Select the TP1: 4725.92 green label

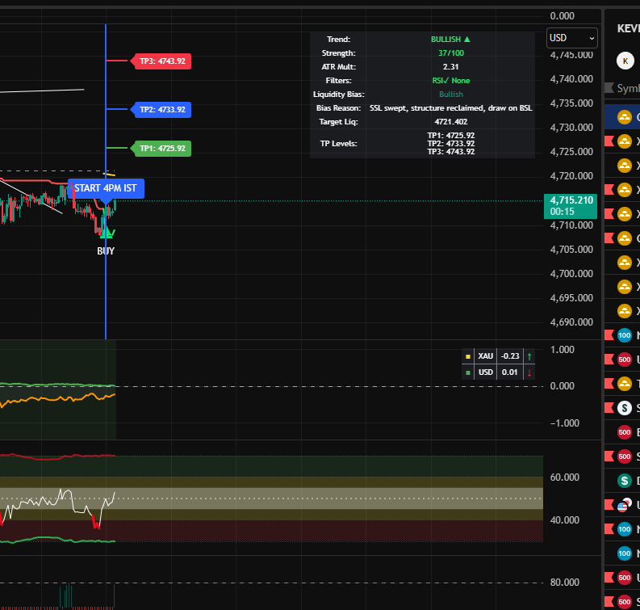tap(161, 149)
